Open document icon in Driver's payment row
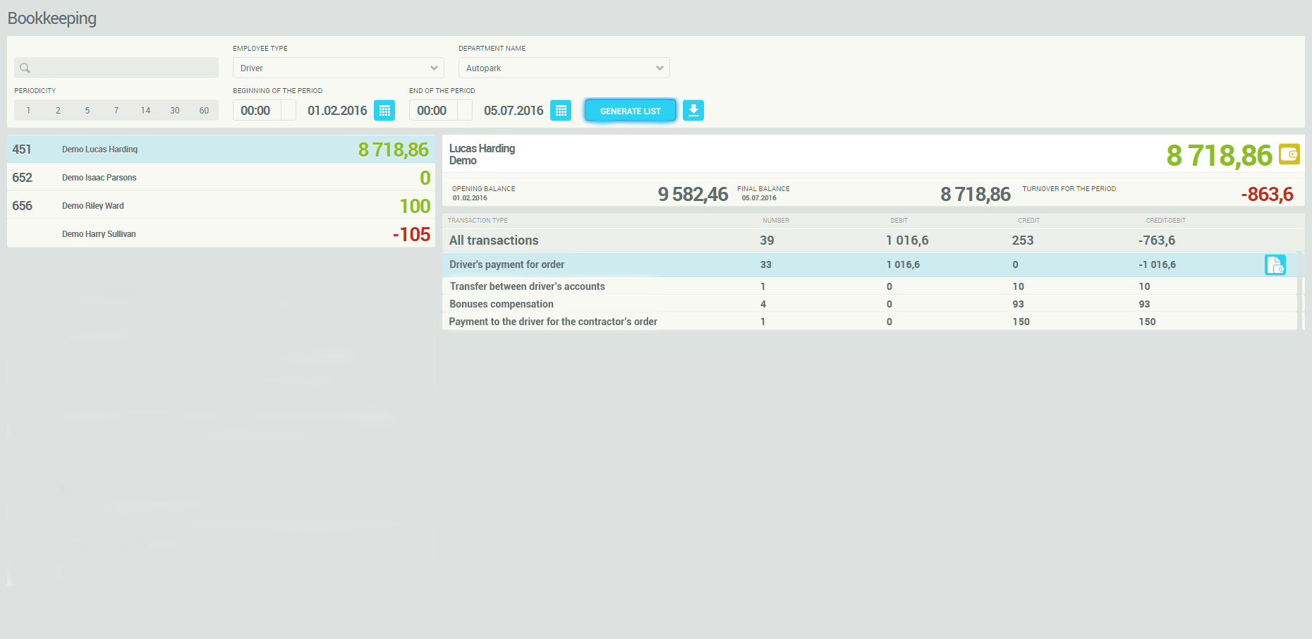The image size is (1312, 639). click(1275, 264)
